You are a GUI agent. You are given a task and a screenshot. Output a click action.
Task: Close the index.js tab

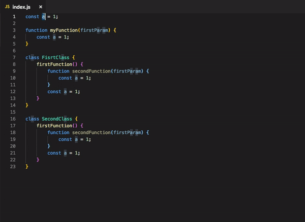coord(41,6)
